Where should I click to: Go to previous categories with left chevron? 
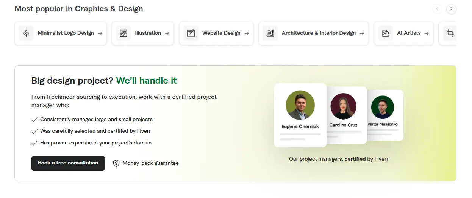tap(438, 9)
